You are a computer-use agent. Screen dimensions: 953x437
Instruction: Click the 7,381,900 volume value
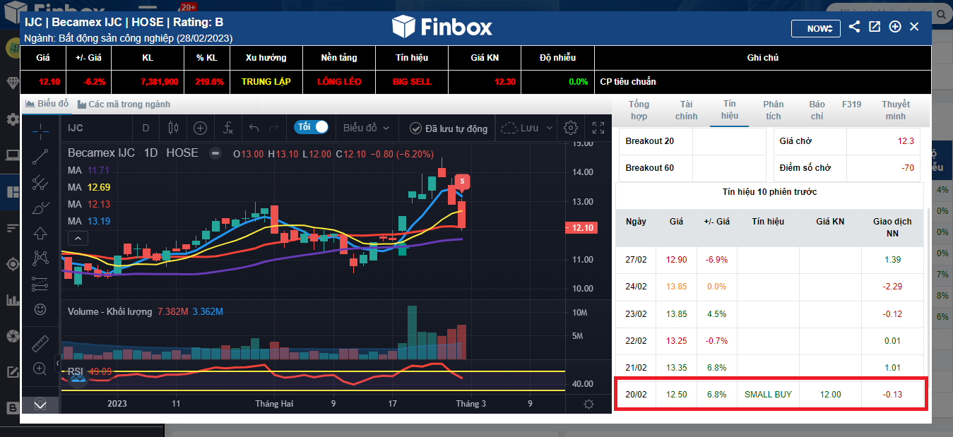click(x=159, y=82)
